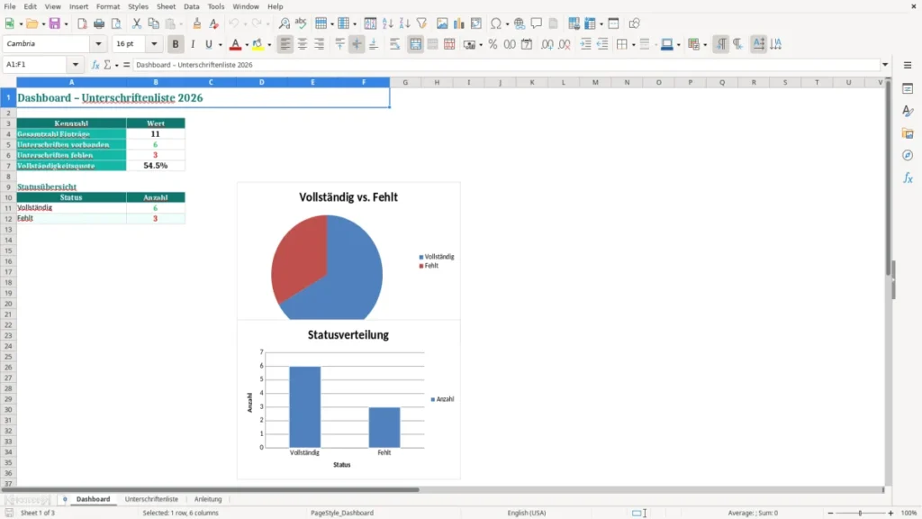Click into the formula input line
Screen dimensions: 922x519
coord(506,65)
